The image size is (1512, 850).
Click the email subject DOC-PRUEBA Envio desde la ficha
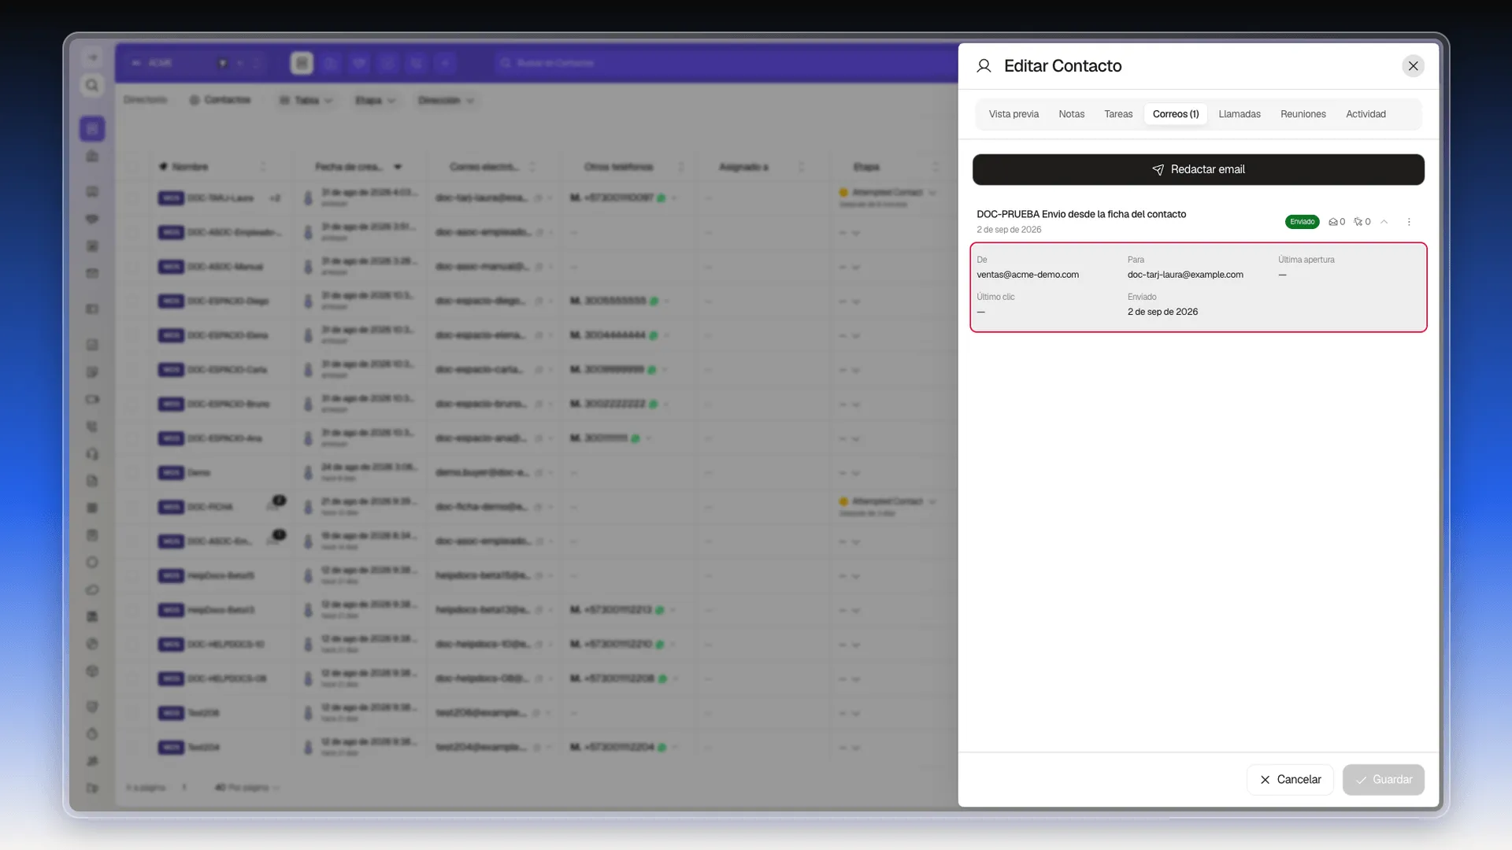[x=1080, y=214]
